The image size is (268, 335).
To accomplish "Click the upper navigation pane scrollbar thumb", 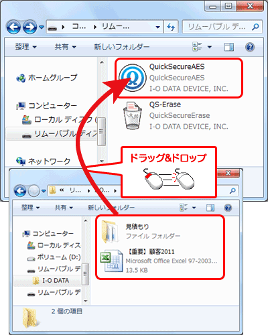I will [x=101, y=131].
